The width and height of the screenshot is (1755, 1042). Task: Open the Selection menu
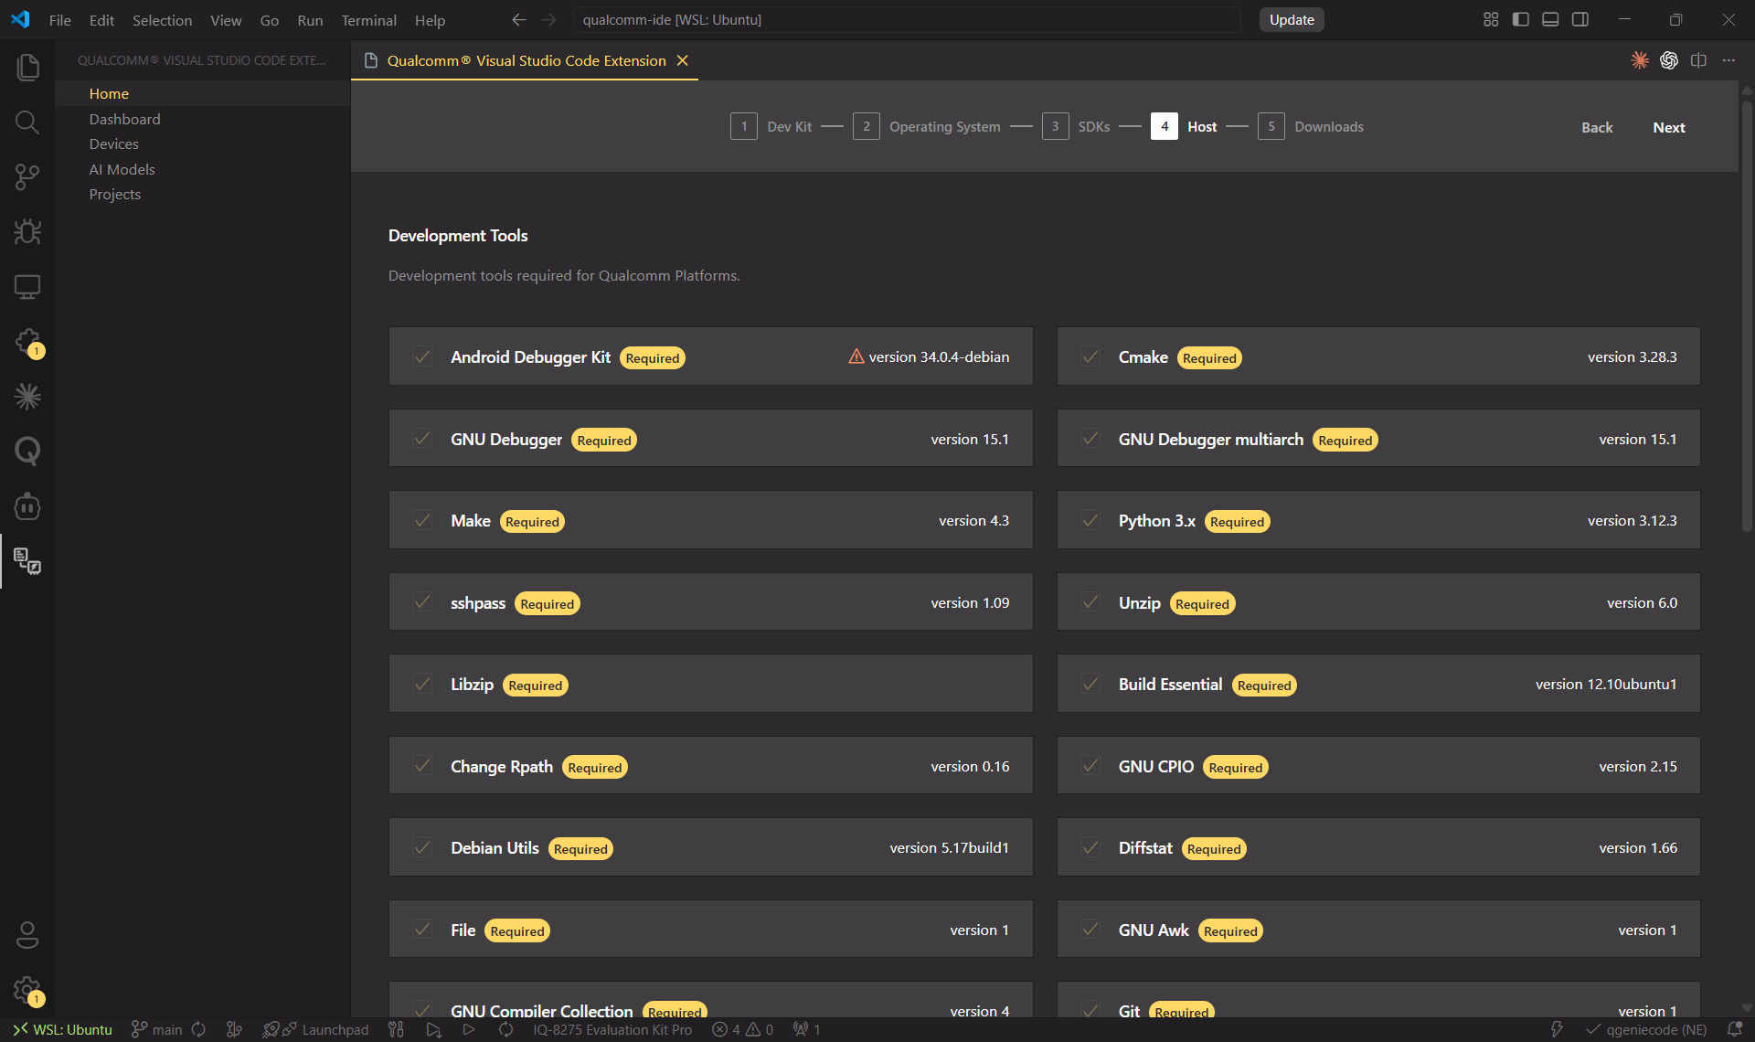(x=162, y=20)
